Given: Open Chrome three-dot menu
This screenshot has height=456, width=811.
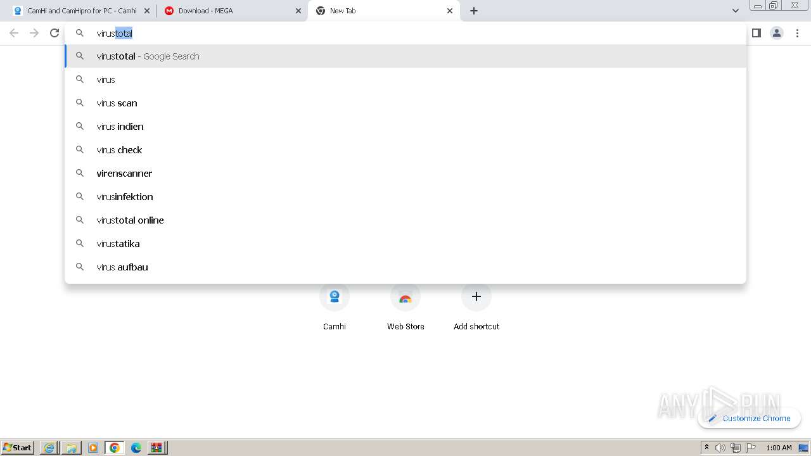Looking at the screenshot, I should pyautogui.click(x=797, y=33).
